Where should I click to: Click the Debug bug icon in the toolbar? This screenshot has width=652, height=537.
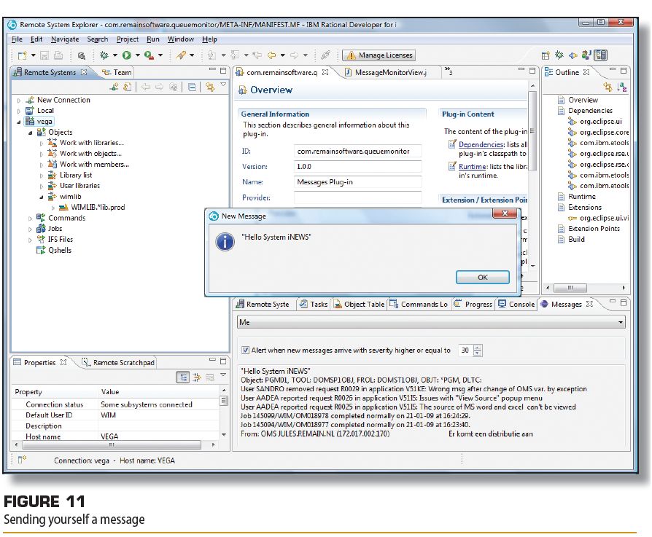[x=104, y=55]
